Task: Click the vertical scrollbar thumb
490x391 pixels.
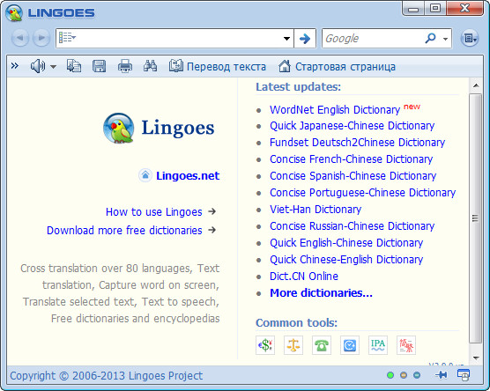Action: tap(476, 218)
